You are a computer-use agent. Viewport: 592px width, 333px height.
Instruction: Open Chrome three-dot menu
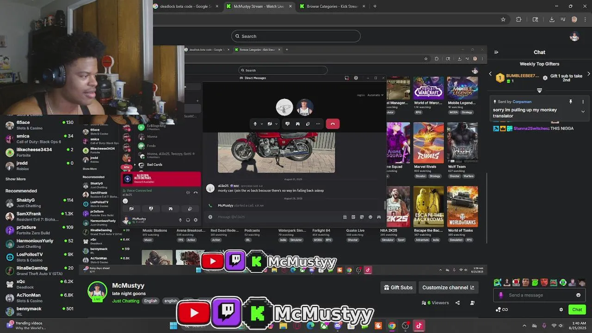(585, 19)
